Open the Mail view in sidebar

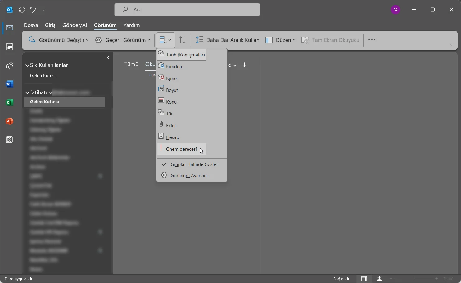click(10, 28)
